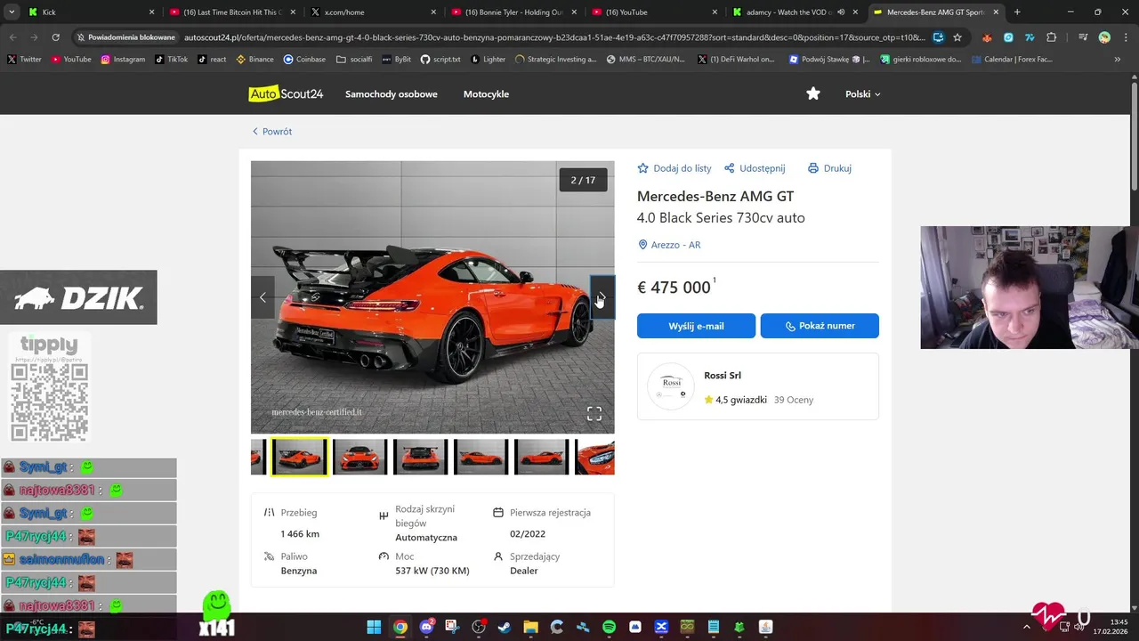Open the Coinbase bookmark
Viewport: 1139px width, 641px height.
click(304, 60)
